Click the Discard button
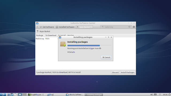 point(115,72)
